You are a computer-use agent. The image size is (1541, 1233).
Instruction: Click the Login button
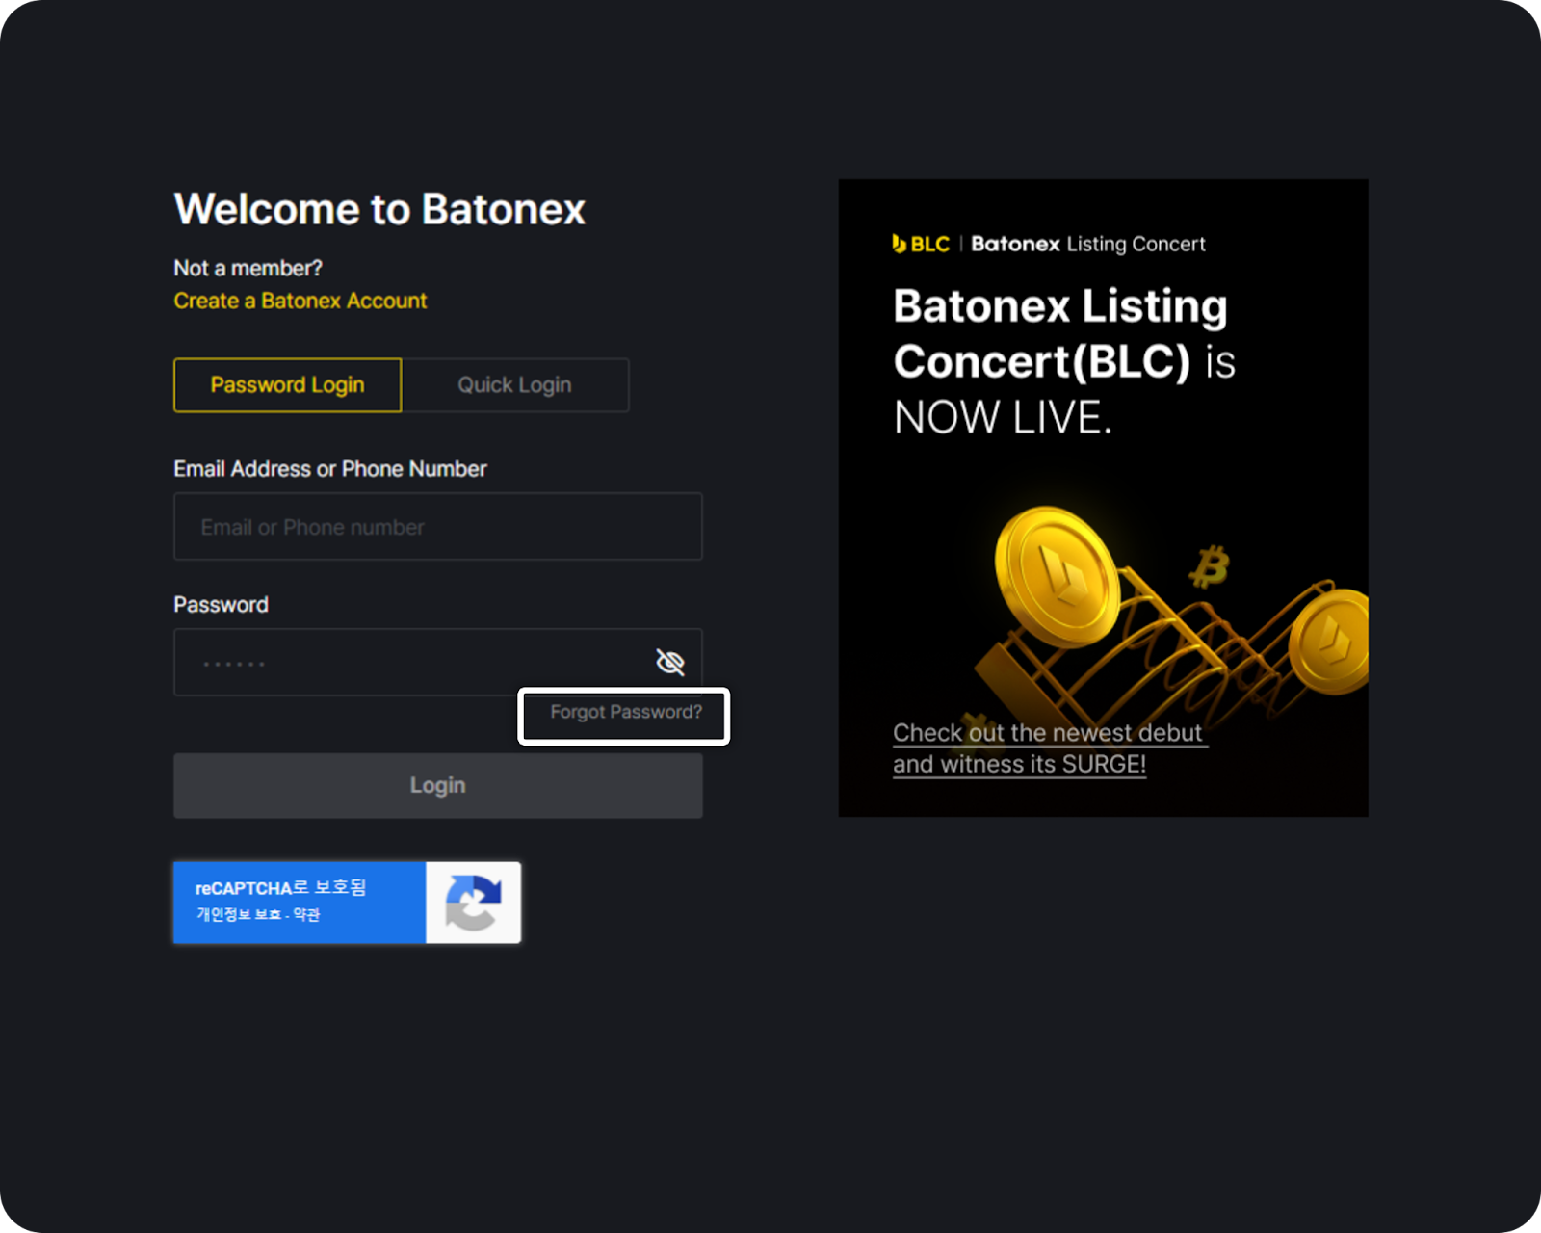pyautogui.click(x=438, y=785)
